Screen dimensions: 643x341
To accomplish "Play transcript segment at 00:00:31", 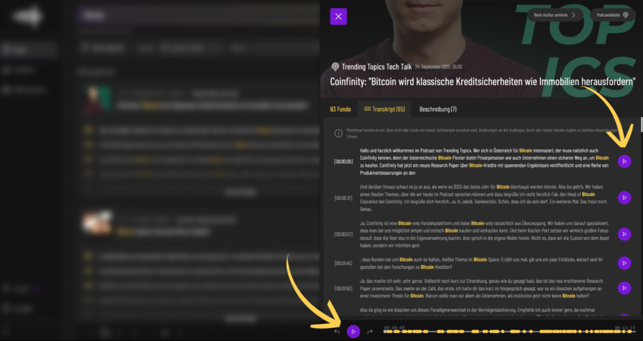I will (x=624, y=197).
